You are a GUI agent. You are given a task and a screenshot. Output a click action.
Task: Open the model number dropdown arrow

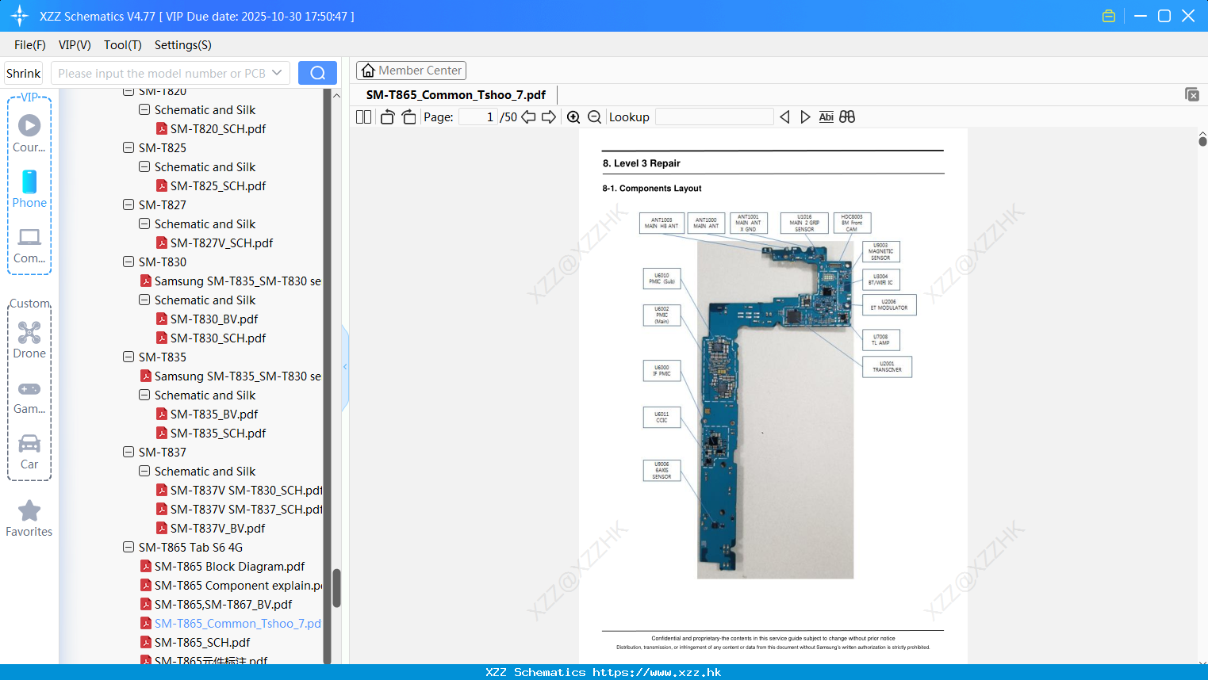[277, 73]
